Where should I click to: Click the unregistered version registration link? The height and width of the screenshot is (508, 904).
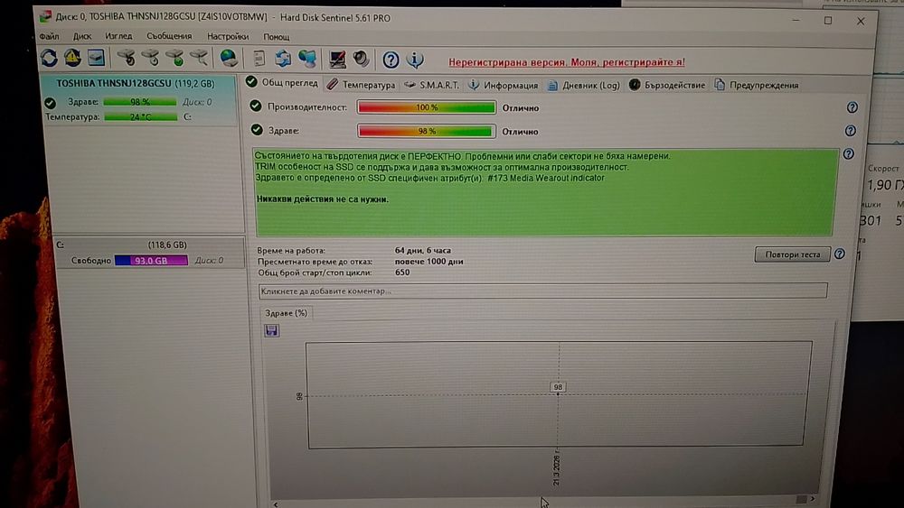[567, 62]
